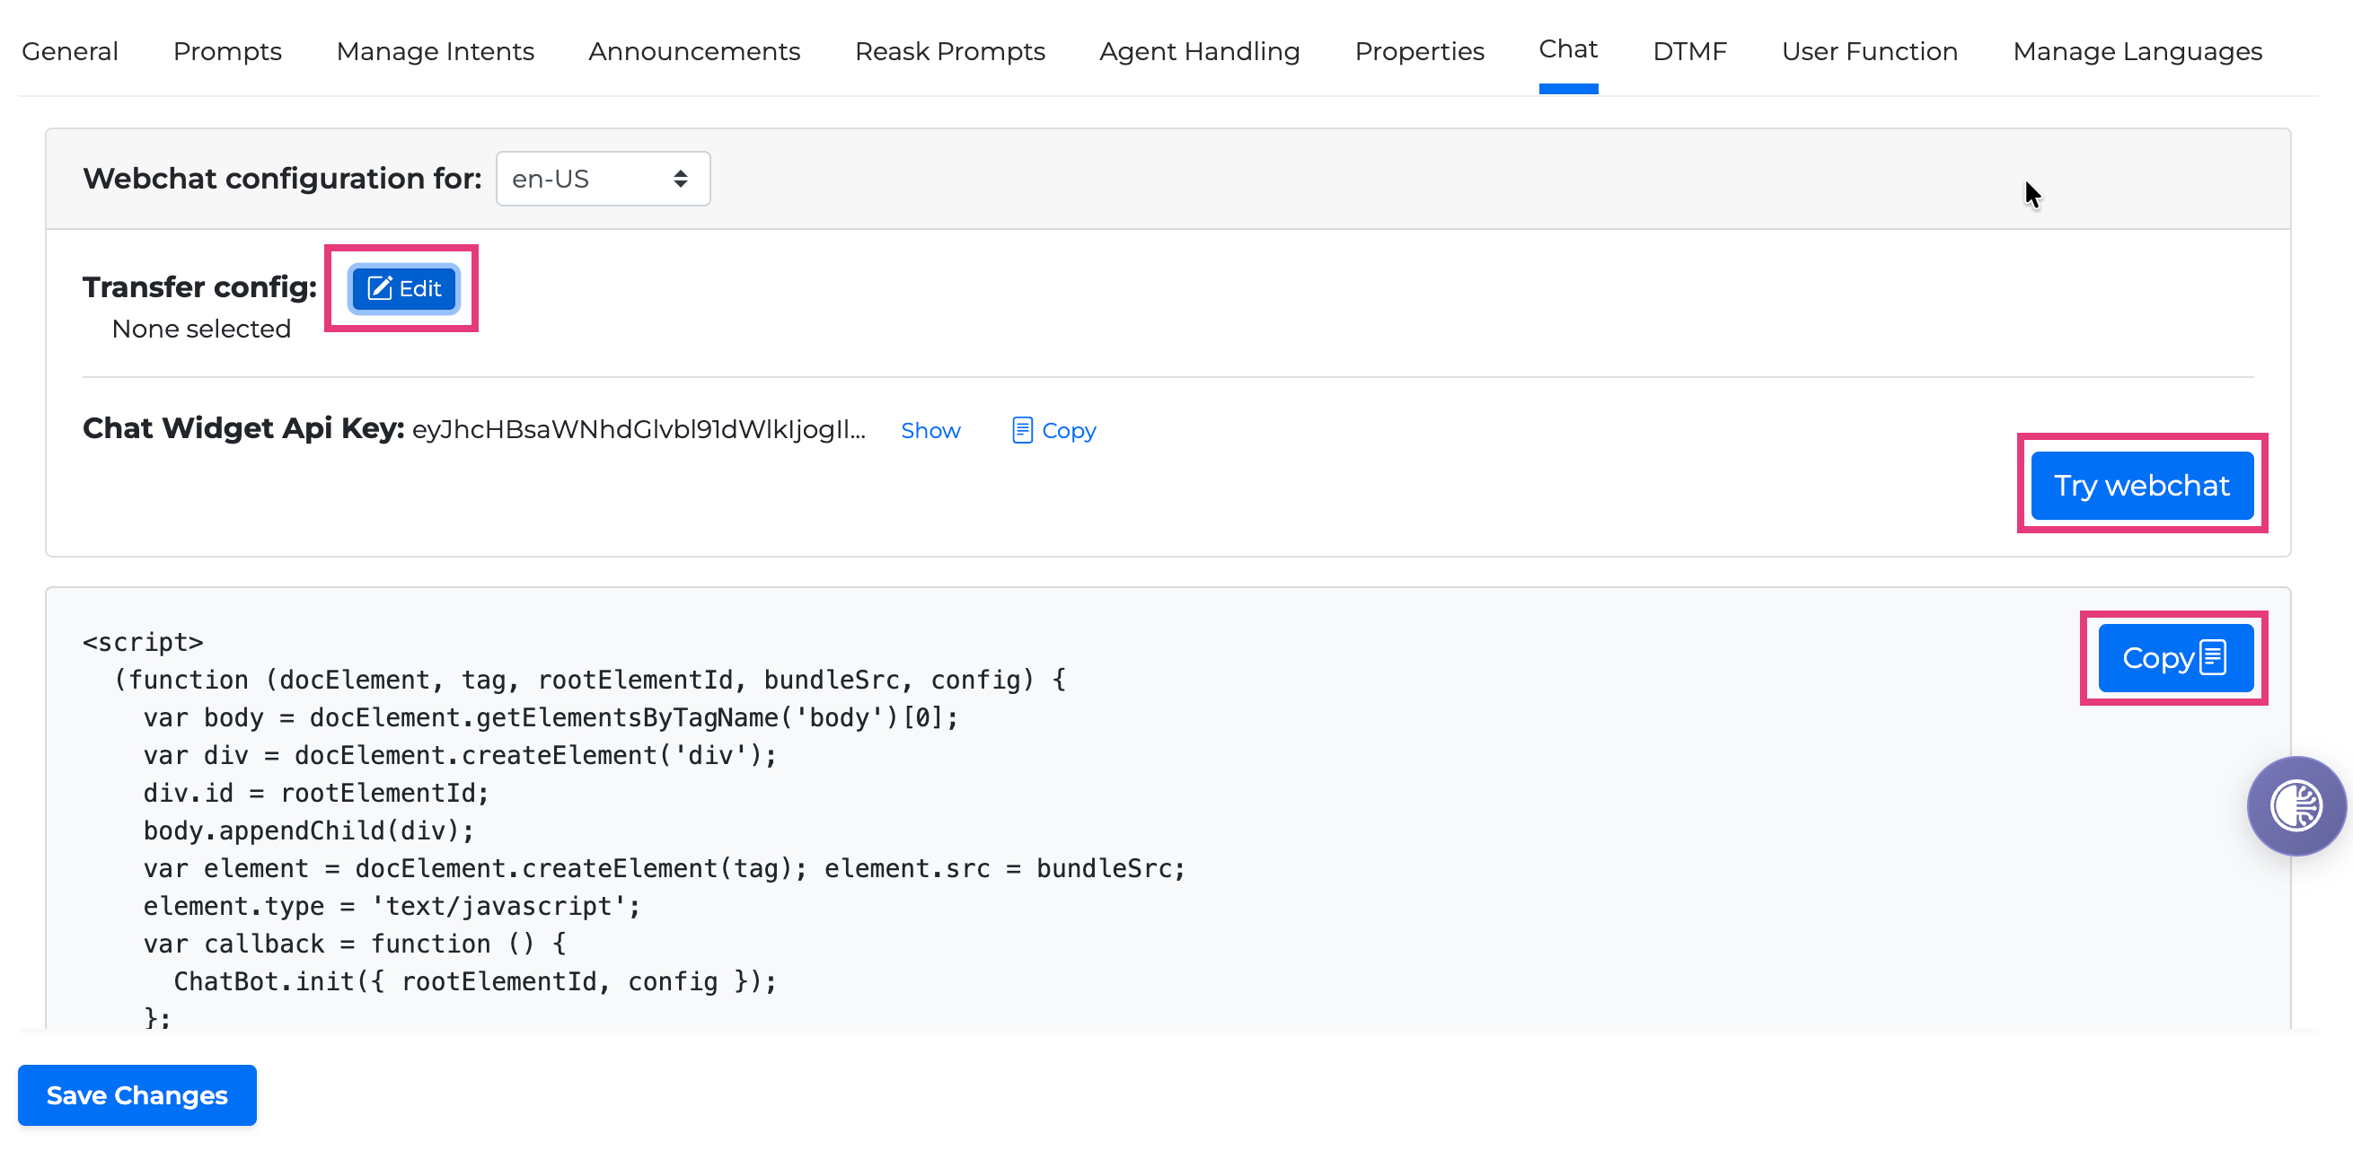Image resolution: width=2353 pixels, height=1151 pixels.
Task: Open the Properties tab
Action: click(1420, 51)
